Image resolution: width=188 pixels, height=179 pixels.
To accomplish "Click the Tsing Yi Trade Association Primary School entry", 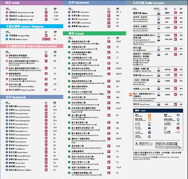I will [86, 147].
